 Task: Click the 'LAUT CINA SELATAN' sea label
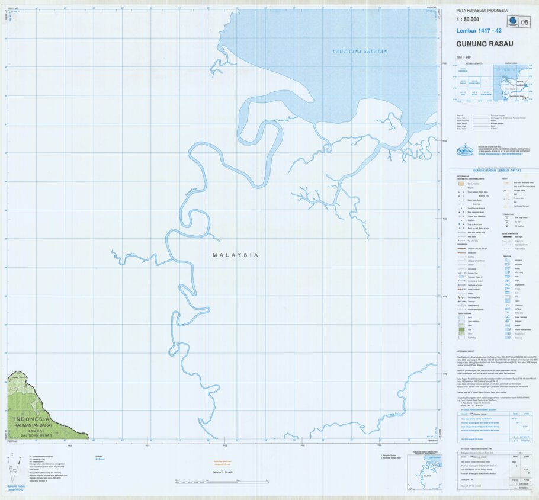point(360,52)
